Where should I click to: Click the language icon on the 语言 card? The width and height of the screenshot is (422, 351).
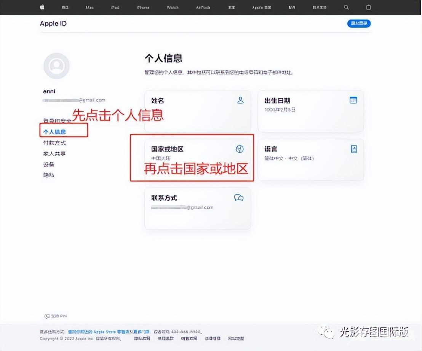[353, 149]
